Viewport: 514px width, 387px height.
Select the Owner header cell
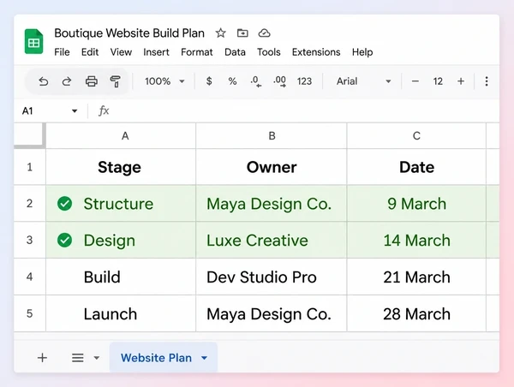(272, 167)
